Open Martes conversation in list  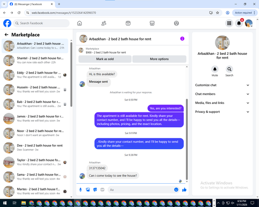(35, 191)
